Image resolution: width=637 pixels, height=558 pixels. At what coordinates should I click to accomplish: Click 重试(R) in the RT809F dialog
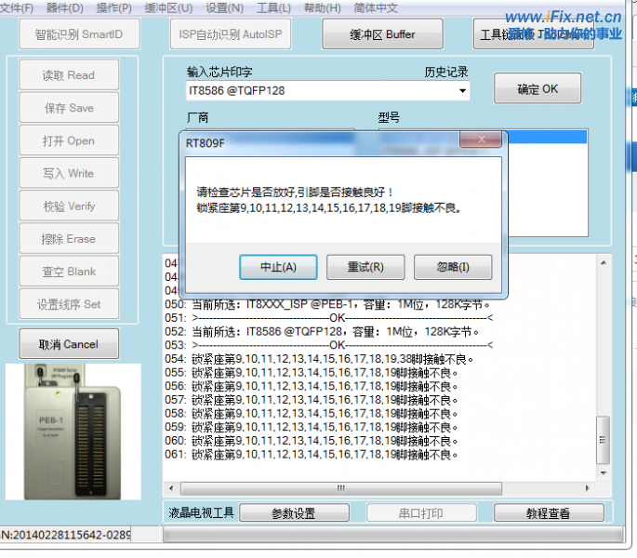pyautogui.click(x=365, y=267)
